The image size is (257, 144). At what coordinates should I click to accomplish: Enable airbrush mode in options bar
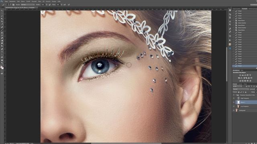click(65, 4)
